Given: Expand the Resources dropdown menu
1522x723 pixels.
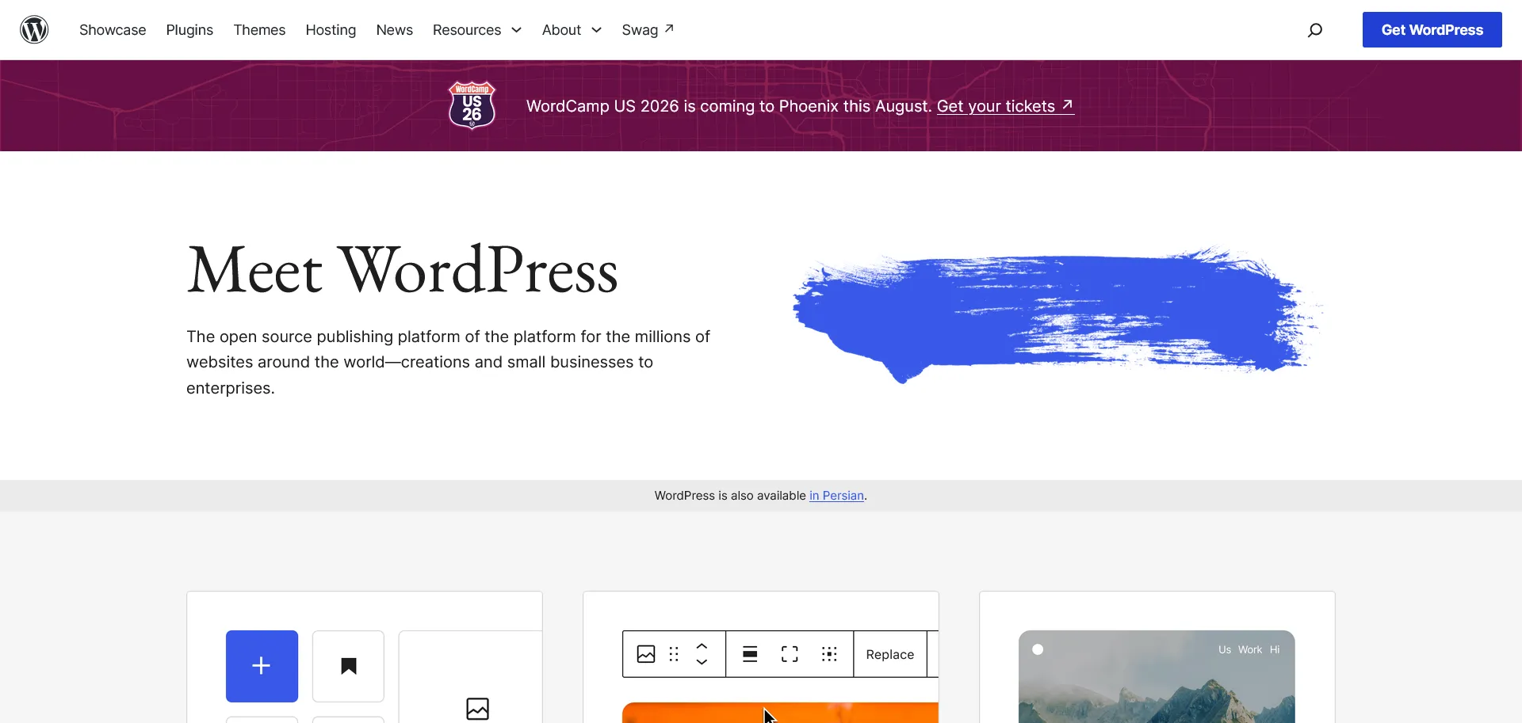Looking at the screenshot, I should pos(477,30).
